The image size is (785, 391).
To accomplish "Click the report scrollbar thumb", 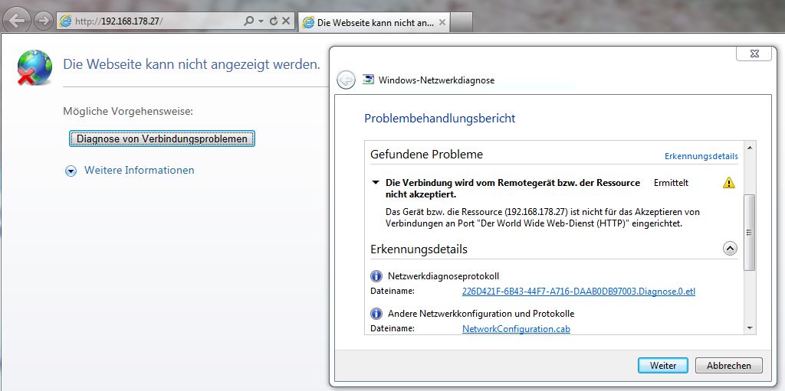I will pos(750,233).
